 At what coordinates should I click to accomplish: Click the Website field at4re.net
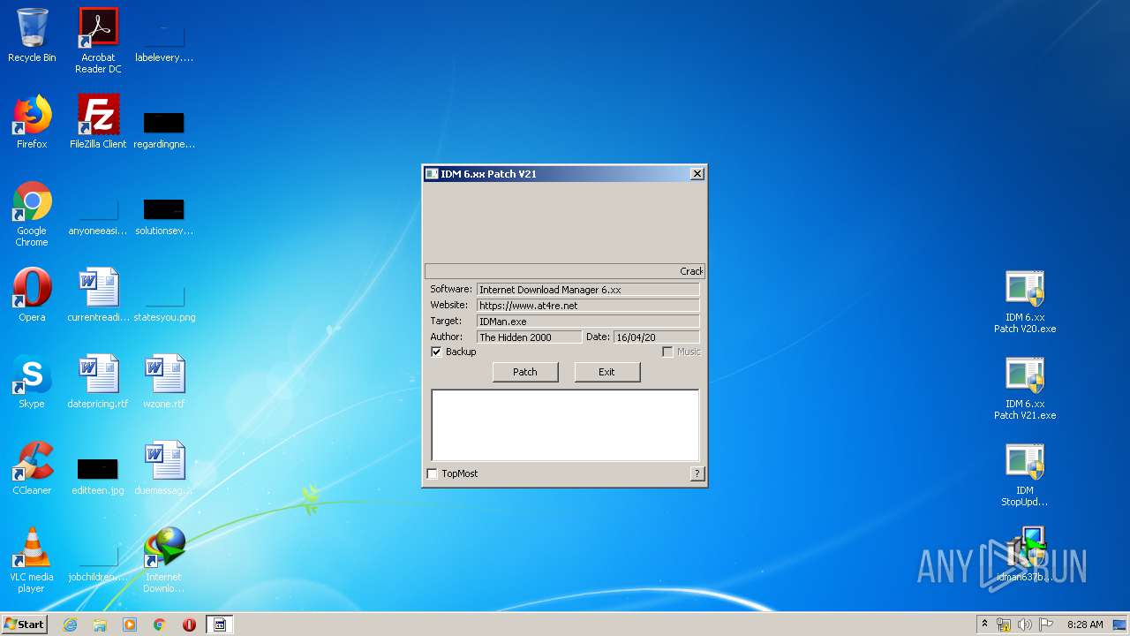[x=588, y=306]
